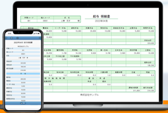Click 所属コード header cell on laptop
Image resolution: width=168 pixels, height=113 pixels.
point(29,18)
